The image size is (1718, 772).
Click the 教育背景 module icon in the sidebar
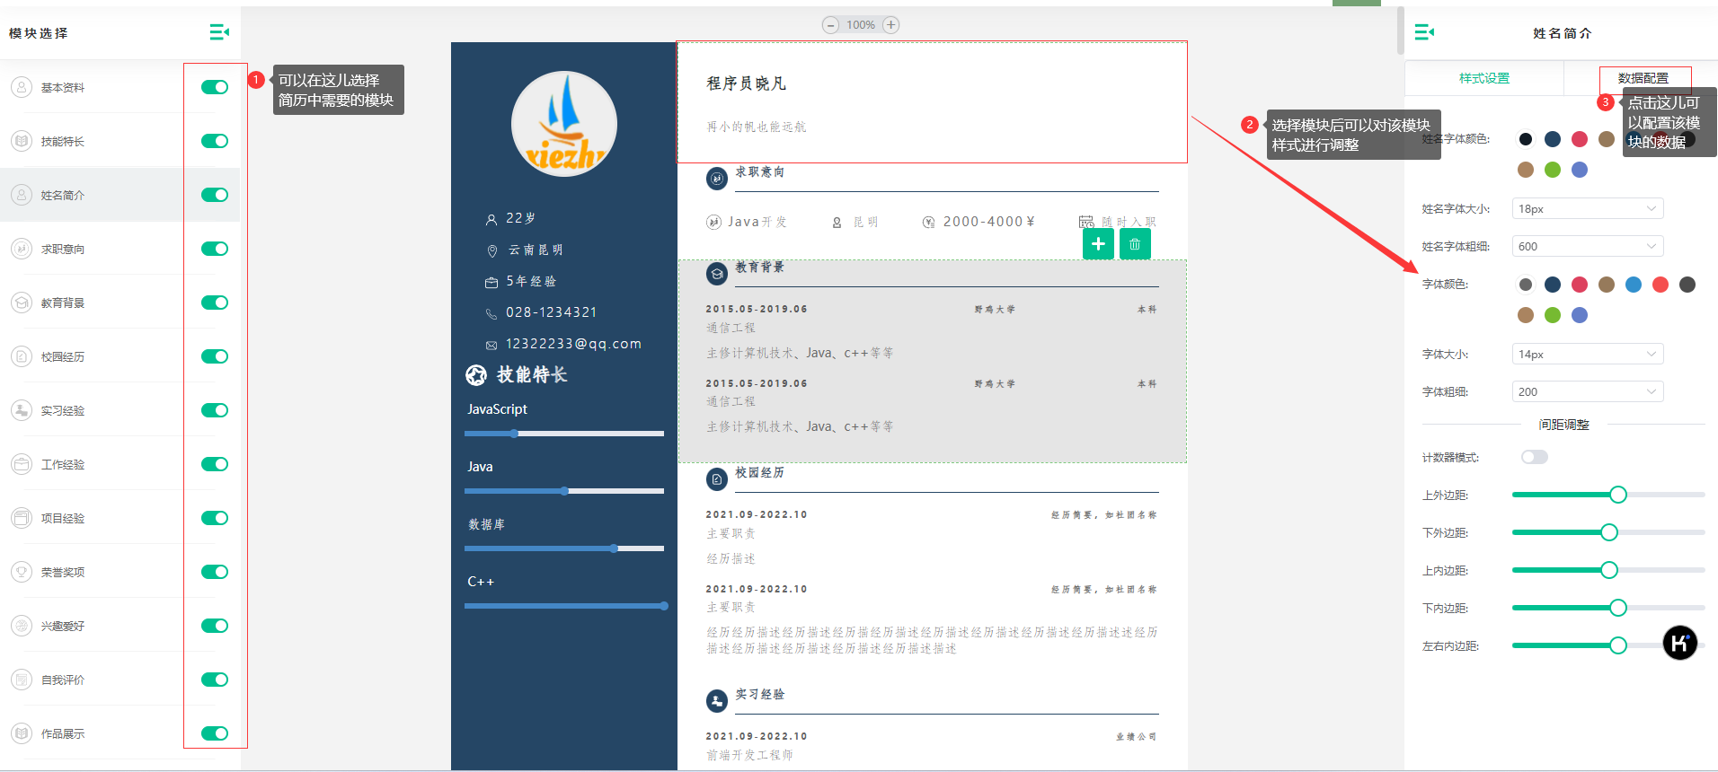click(x=22, y=303)
